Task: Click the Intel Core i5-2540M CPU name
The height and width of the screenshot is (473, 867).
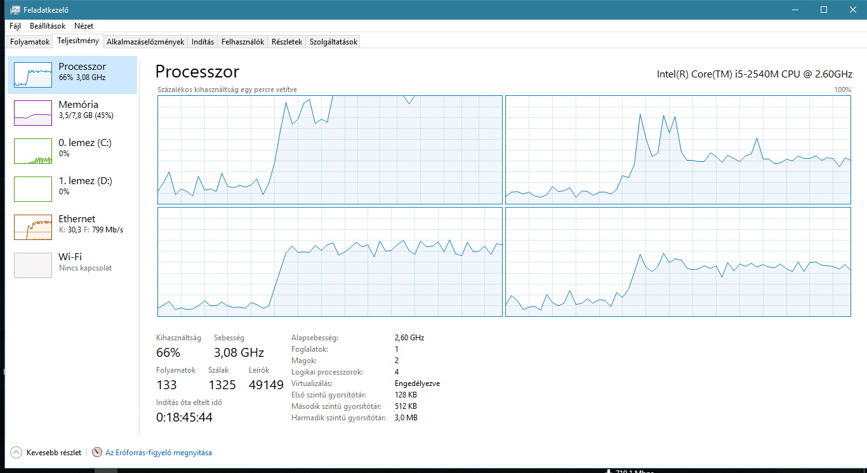Action: click(754, 74)
